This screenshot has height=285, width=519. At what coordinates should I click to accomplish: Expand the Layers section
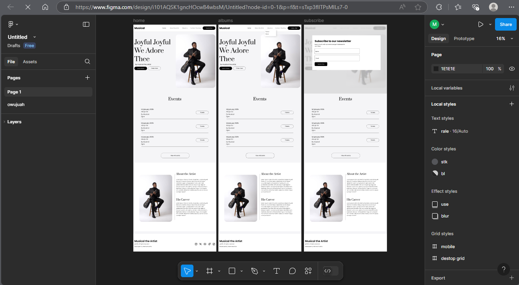[14, 122]
